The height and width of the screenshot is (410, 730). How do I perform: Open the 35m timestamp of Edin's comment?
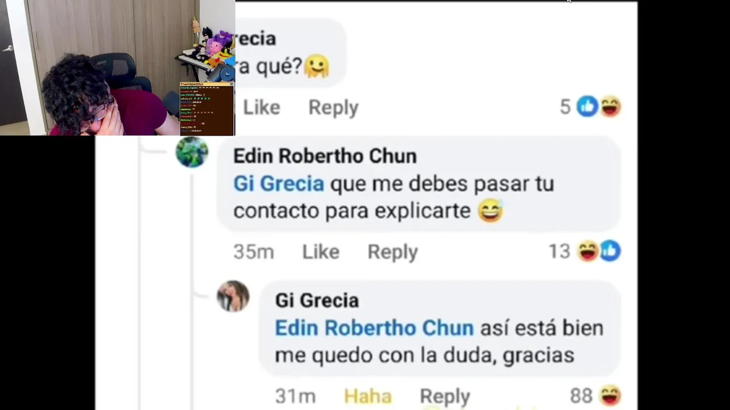pyautogui.click(x=253, y=252)
